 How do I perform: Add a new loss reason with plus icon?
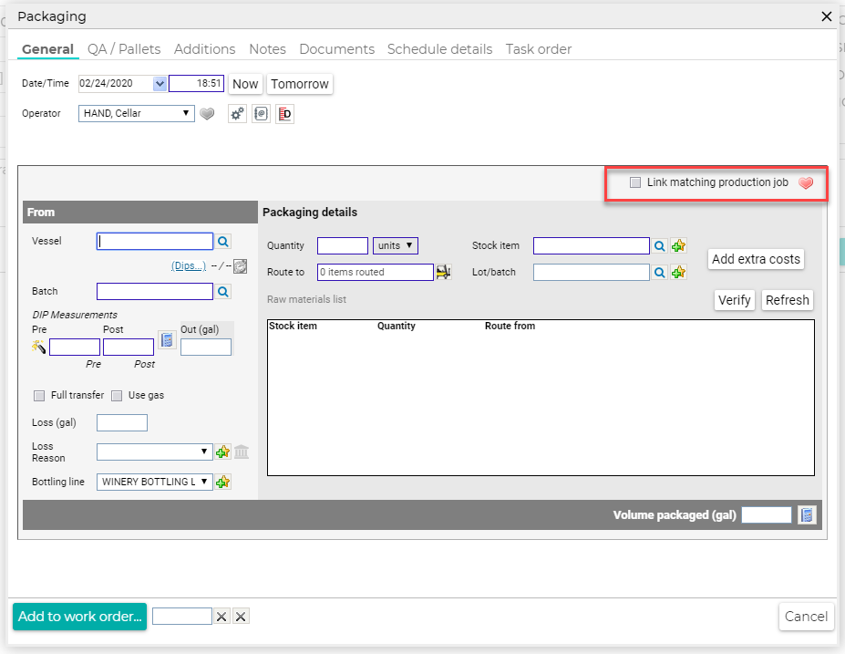pos(222,452)
